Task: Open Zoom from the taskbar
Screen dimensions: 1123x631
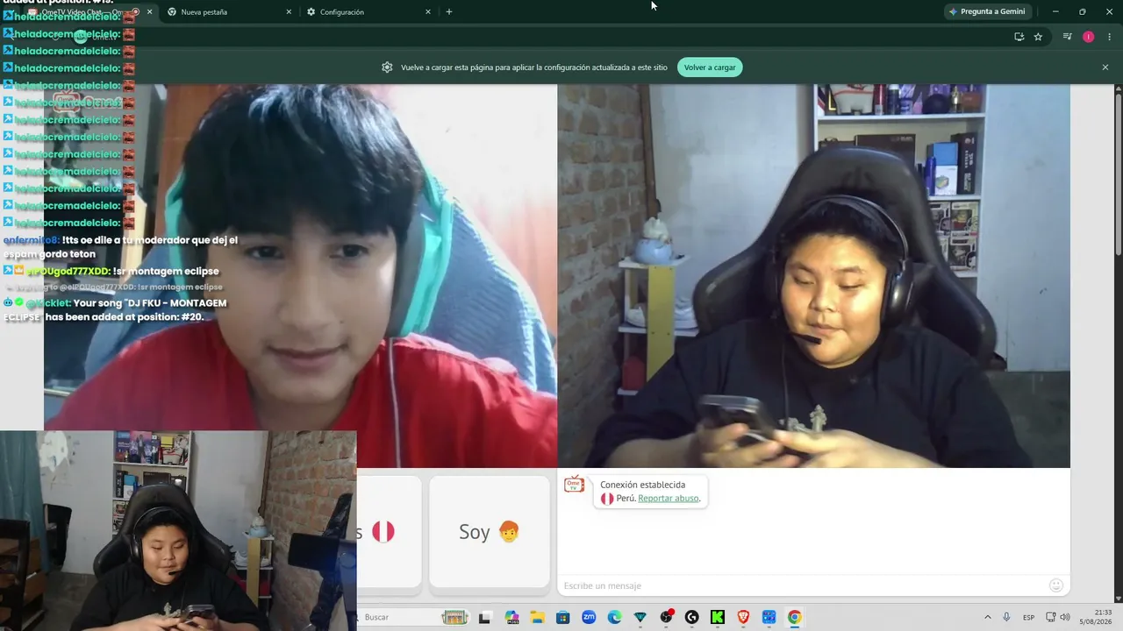Action: [589, 618]
